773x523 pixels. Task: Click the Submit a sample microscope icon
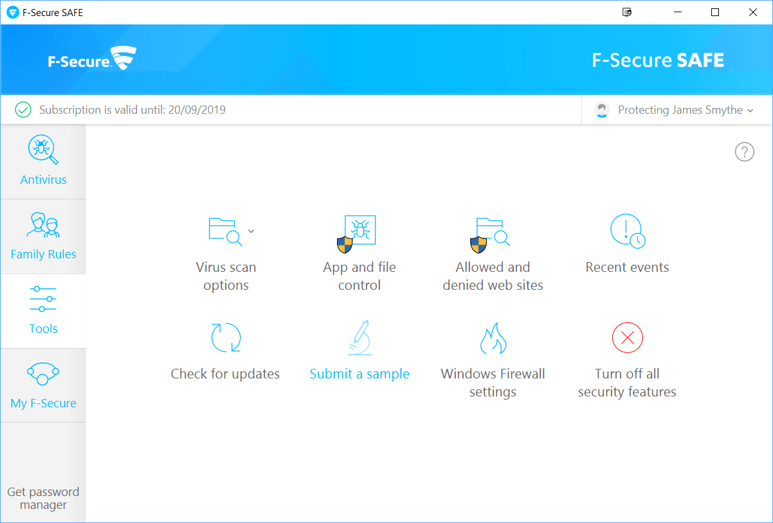(359, 338)
